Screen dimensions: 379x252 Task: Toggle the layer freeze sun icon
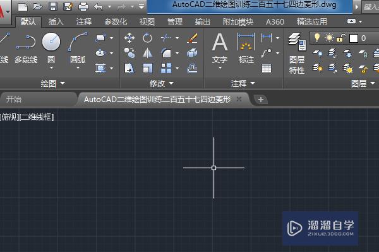tap(329, 38)
